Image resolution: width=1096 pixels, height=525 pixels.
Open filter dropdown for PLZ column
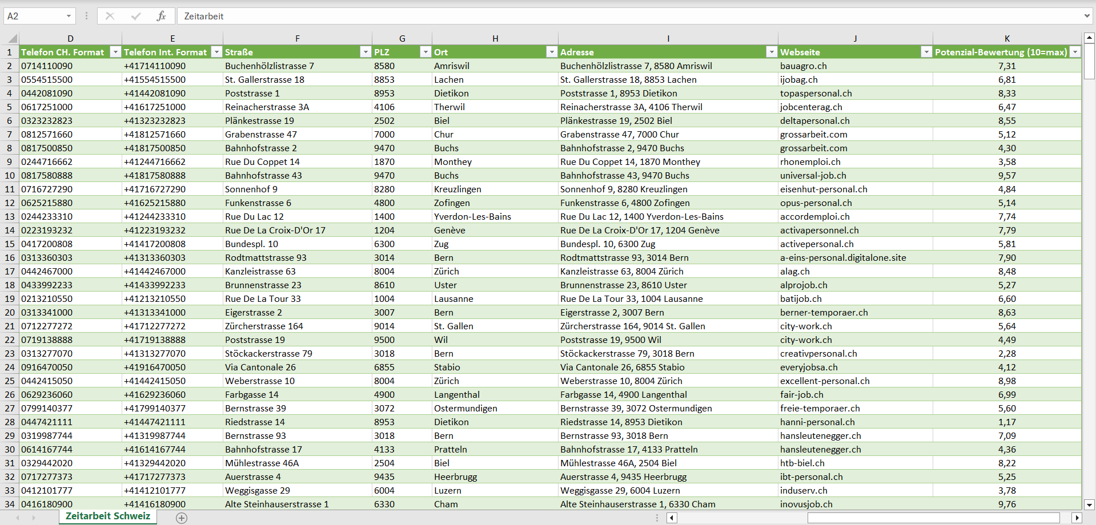coord(425,52)
